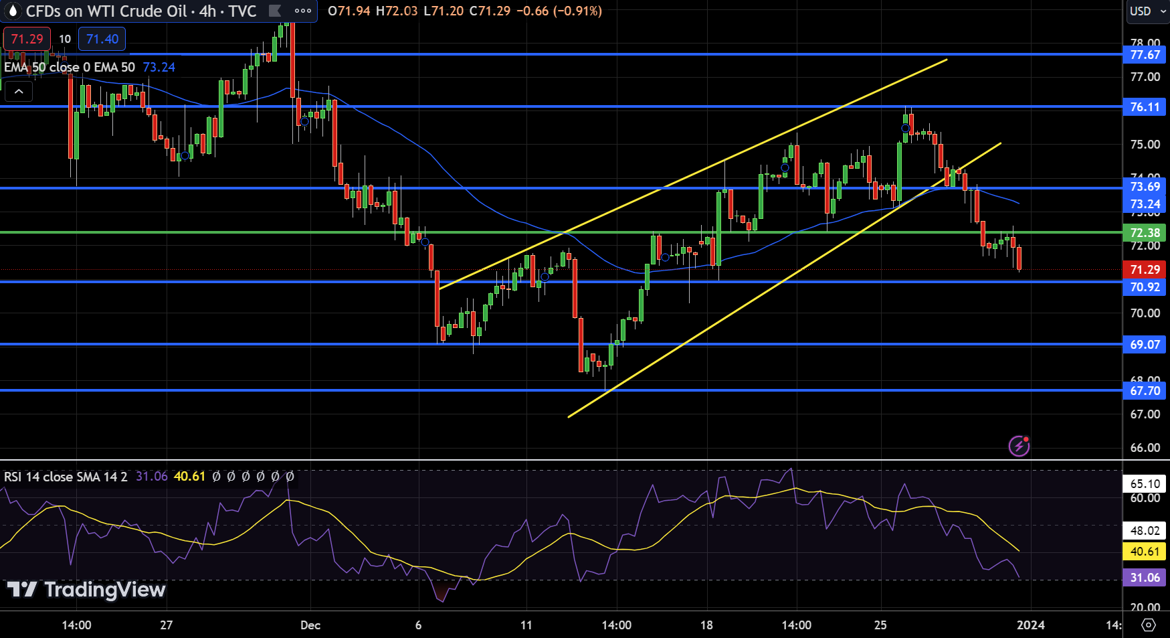Collapse the legend with the up-arrow toggle

pos(19,92)
